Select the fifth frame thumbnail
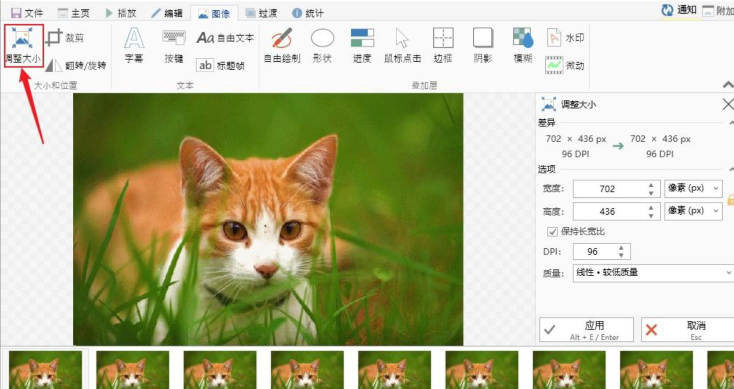Image resolution: width=734 pixels, height=389 pixels. 394,370
